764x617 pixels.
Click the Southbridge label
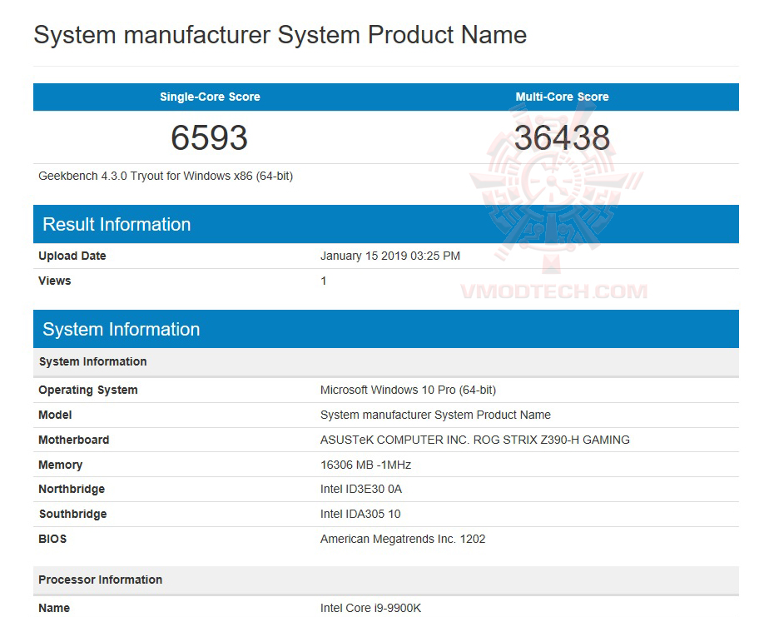pyautogui.click(x=73, y=515)
